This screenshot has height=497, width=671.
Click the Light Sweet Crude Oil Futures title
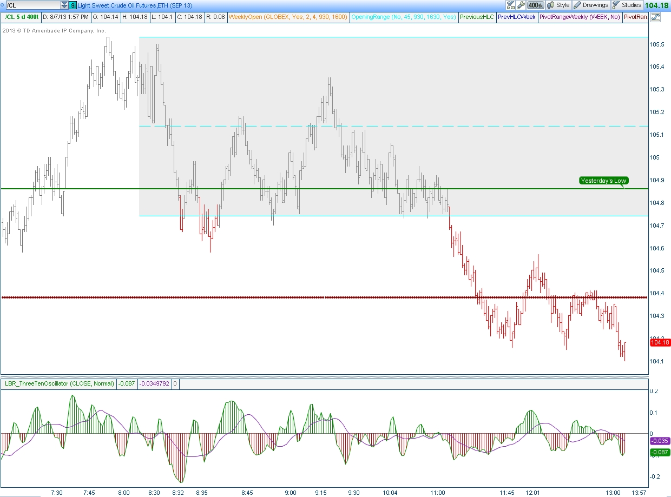[x=135, y=5]
